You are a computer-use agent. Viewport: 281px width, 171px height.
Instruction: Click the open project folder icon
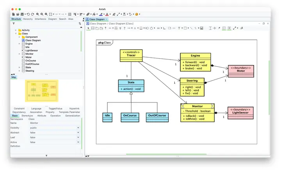18,14
